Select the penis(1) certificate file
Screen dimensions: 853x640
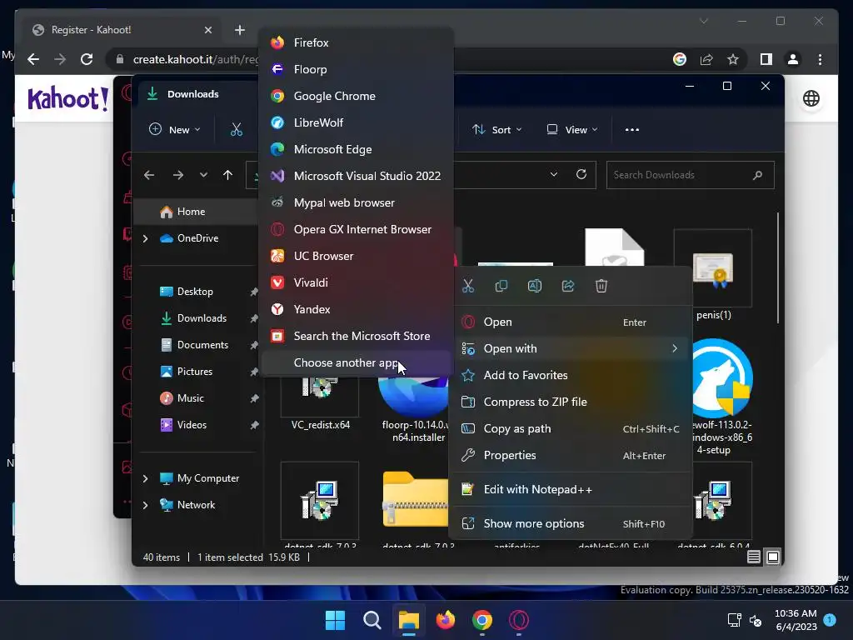tap(713, 275)
